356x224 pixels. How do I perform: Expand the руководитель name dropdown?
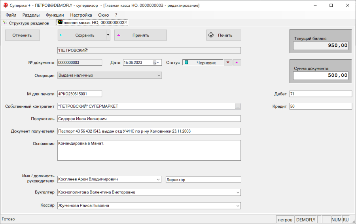[158, 179]
